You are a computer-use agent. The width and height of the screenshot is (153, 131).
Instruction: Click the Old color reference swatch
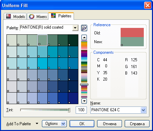[x=132, y=33]
